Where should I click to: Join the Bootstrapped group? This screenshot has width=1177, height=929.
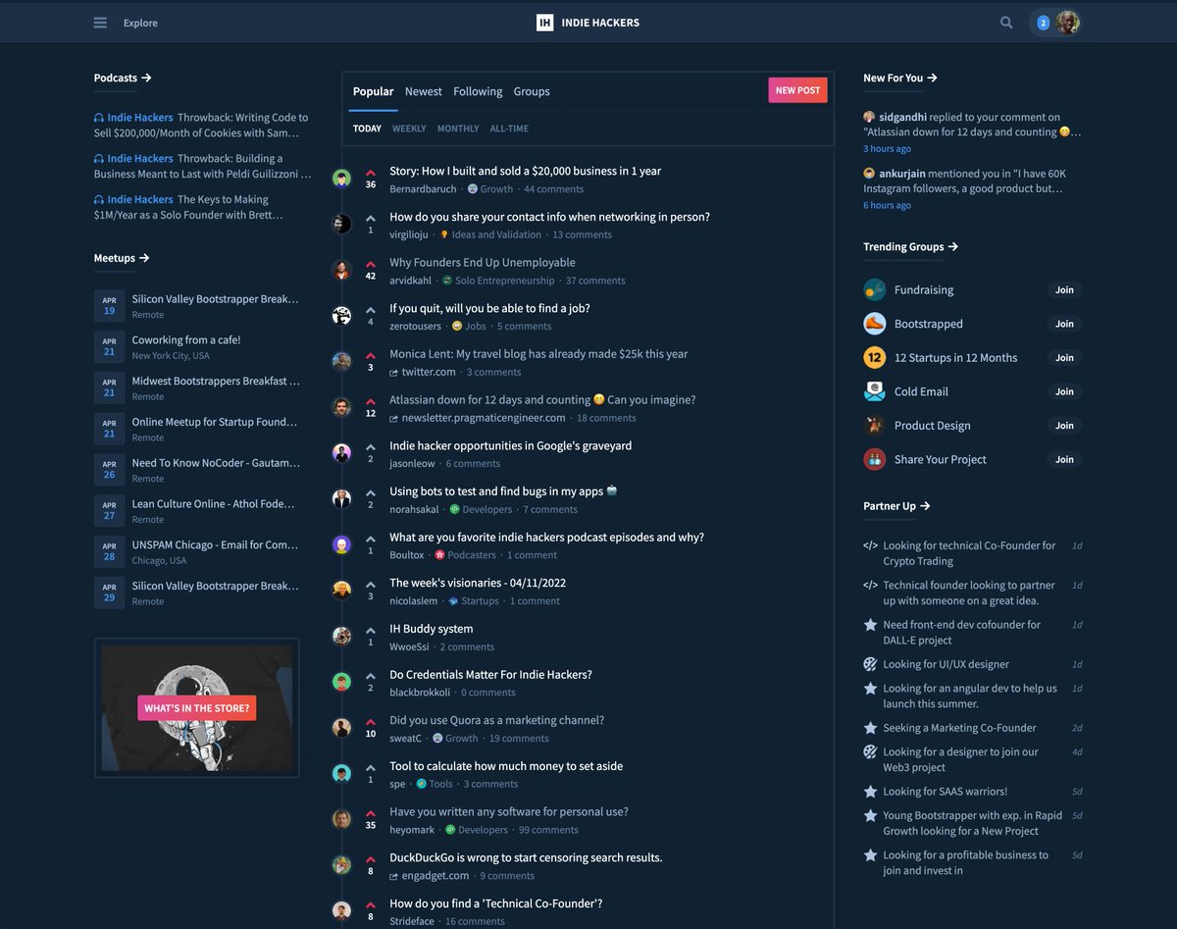pyautogui.click(x=1064, y=324)
